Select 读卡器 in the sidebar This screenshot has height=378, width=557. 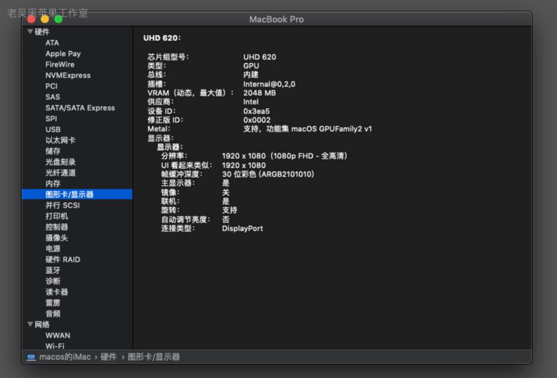pyautogui.click(x=56, y=292)
